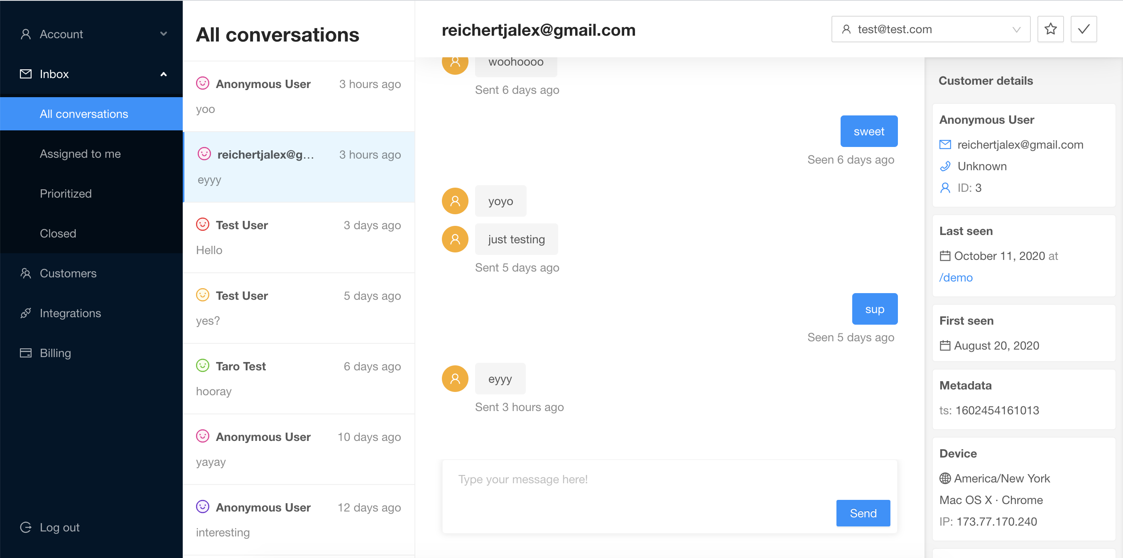The width and height of the screenshot is (1123, 558).
Task: Open the /demo page link
Action: pos(956,278)
